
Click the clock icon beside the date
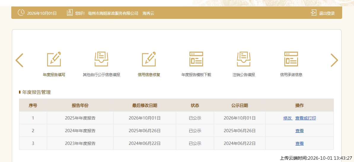point(21,13)
